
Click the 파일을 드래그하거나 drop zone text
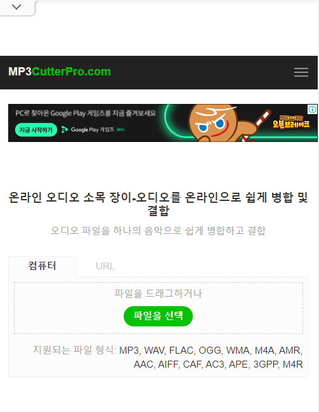coord(158,293)
